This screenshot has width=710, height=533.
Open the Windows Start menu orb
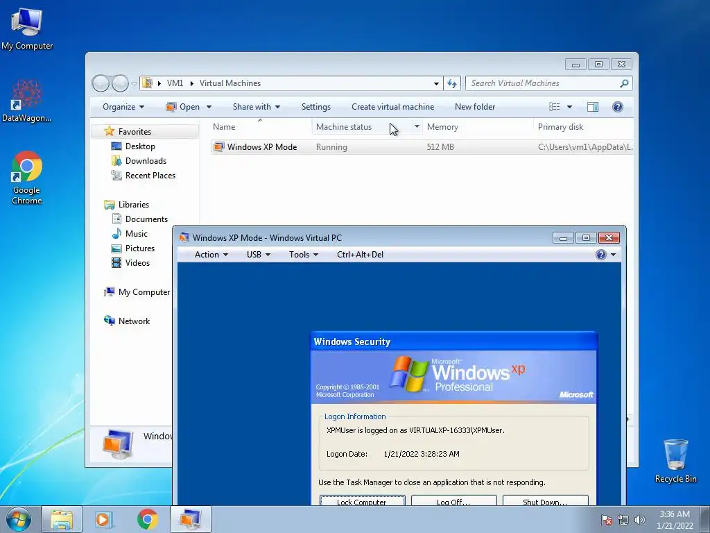(18, 519)
